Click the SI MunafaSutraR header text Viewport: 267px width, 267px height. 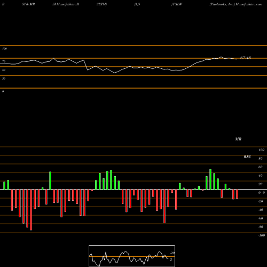tap(66, 4)
